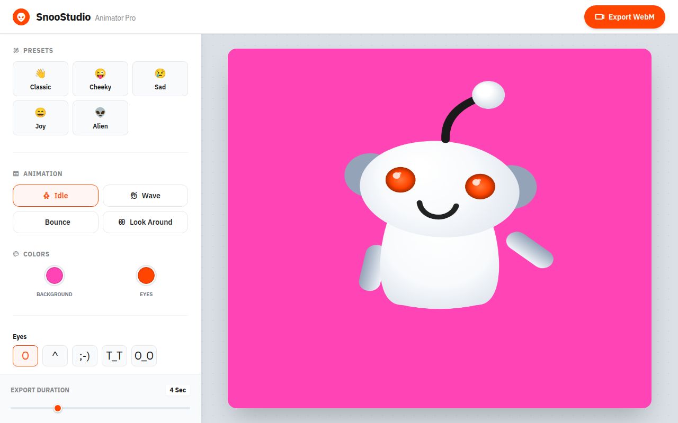
Task: Set eyes to the T_T style
Action: 114,356
